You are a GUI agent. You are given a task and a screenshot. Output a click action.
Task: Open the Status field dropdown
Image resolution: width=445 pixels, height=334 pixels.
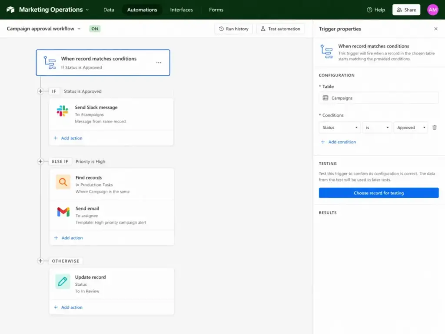tap(340, 127)
